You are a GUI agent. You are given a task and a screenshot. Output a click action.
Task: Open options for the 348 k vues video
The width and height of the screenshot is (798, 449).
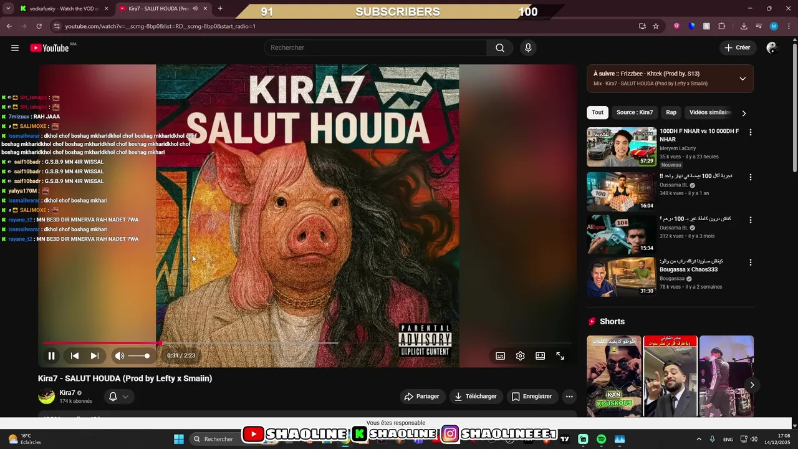[750, 177]
